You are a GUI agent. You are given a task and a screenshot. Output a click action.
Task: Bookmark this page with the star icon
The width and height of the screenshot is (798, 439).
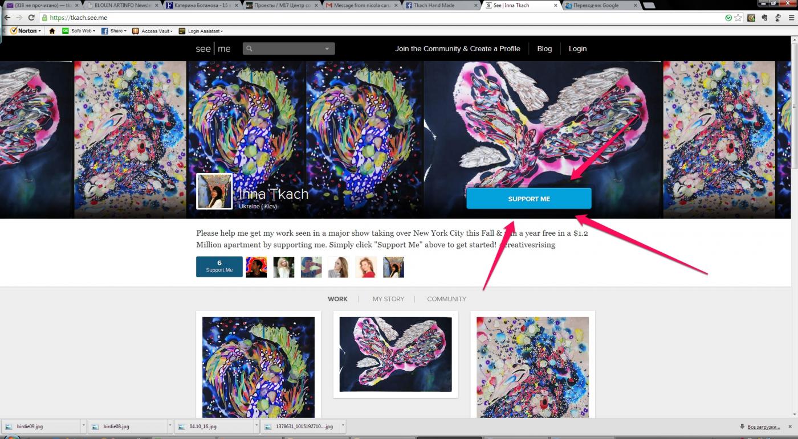coord(738,18)
